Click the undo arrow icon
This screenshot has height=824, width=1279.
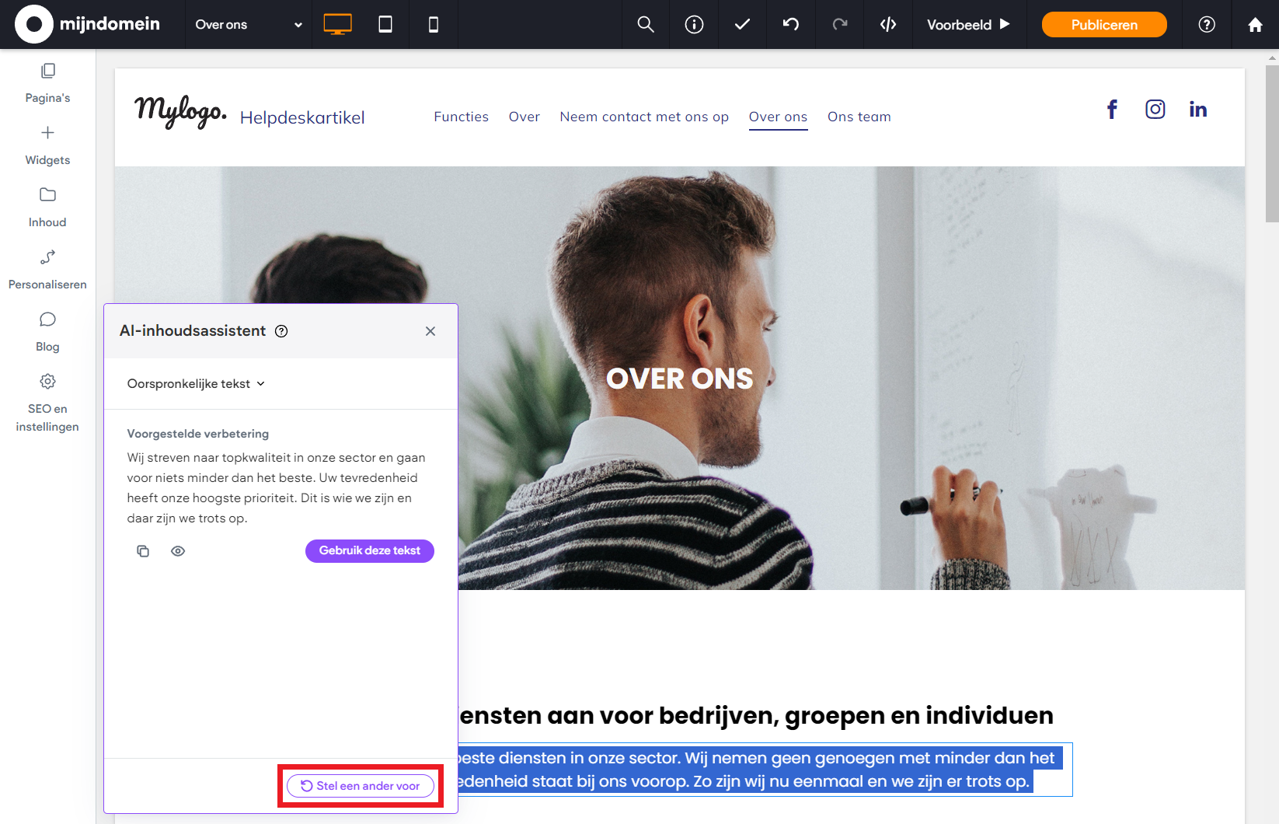pyautogui.click(x=791, y=25)
